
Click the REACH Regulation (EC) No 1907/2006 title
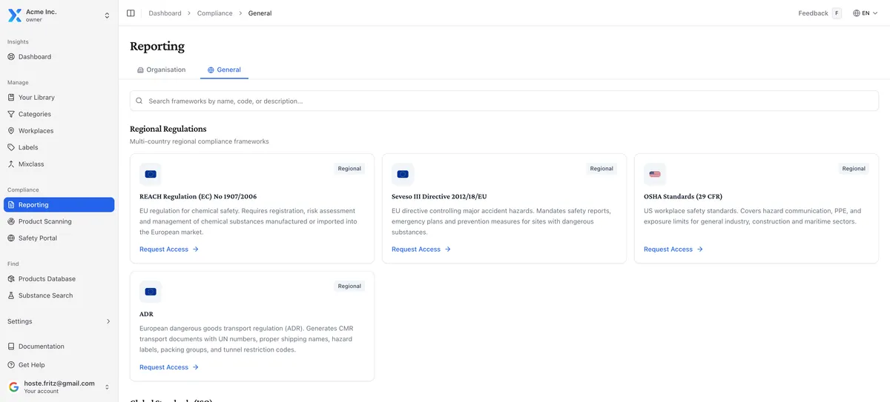click(198, 197)
